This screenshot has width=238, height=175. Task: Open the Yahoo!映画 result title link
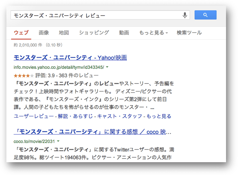coord(70,58)
